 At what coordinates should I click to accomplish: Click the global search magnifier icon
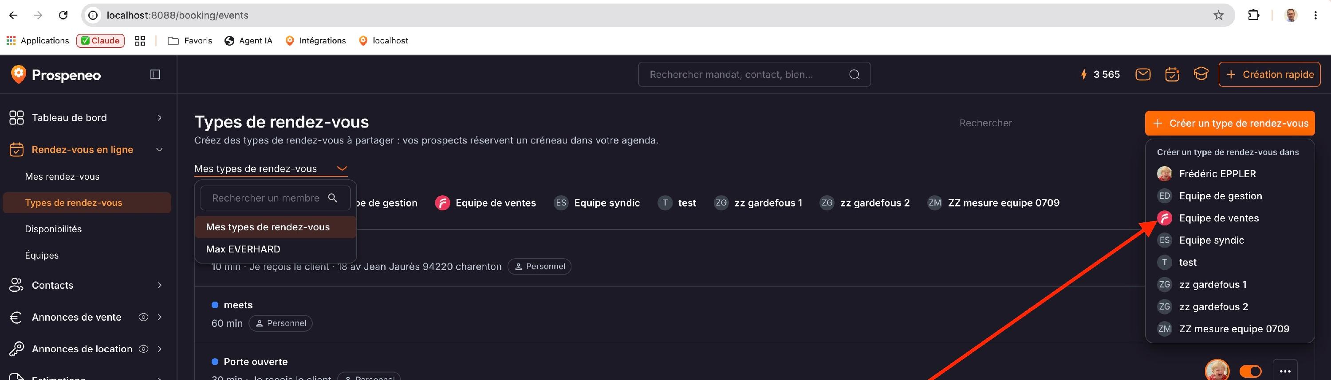855,75
